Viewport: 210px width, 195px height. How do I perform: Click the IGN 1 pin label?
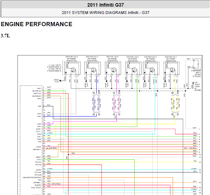[39, 137]
